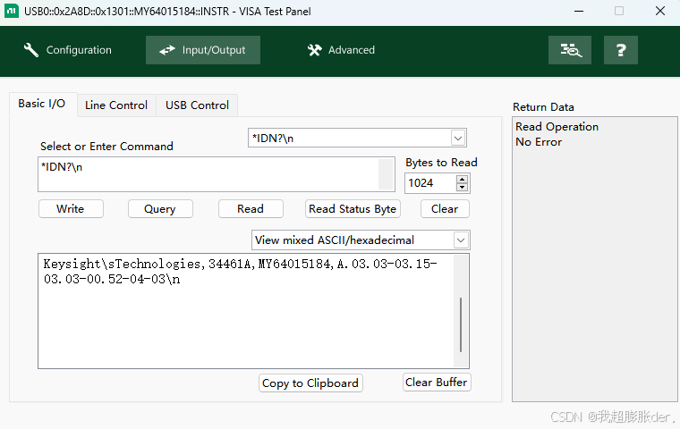This screenshot has width=680, height=429.
Task: Select the Basic I/O tab
Action: 42,104
